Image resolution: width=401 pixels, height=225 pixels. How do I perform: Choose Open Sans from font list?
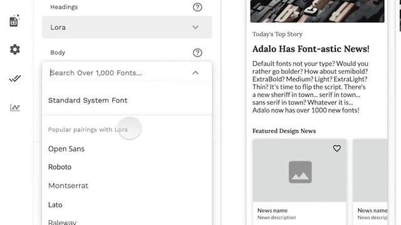66,149
